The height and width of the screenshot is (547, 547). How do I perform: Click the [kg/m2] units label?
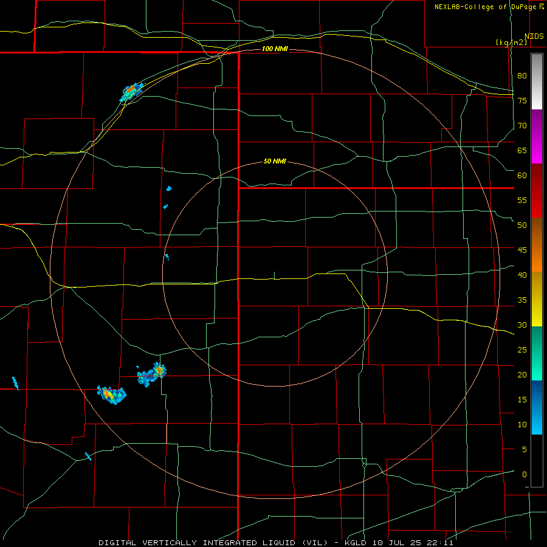pos(511,43)
